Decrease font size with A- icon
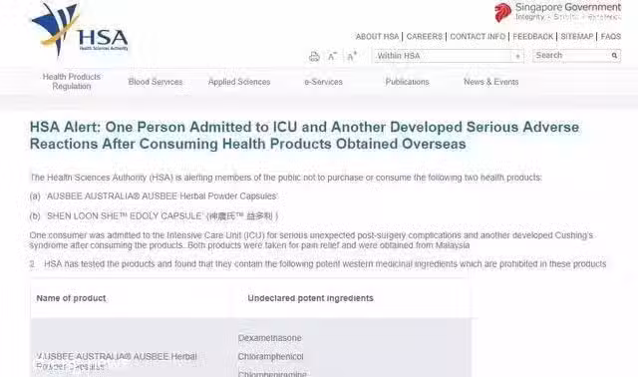Viewport: 638px width, 377px height. point(332,56)
